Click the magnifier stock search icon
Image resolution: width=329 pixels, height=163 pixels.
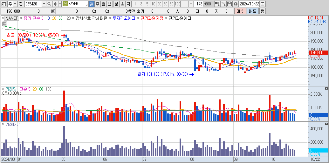point(49,4)
